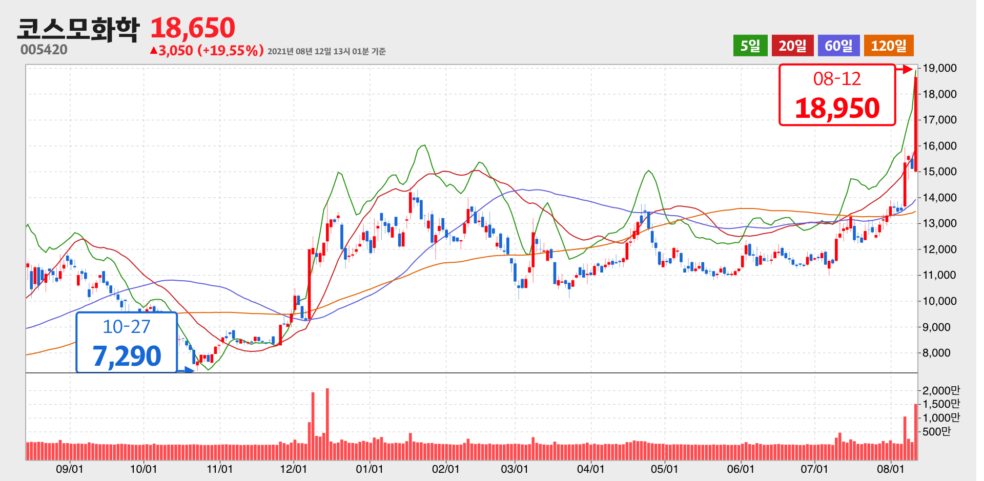
Task: Click the 12/01 date axis label
Action: (293, 469)
